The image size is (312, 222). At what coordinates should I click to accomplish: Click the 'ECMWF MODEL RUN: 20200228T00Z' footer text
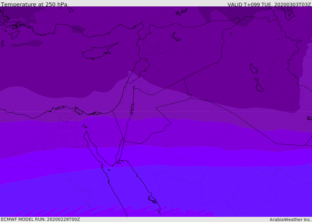pyautogui.click(x=41, y=219)
